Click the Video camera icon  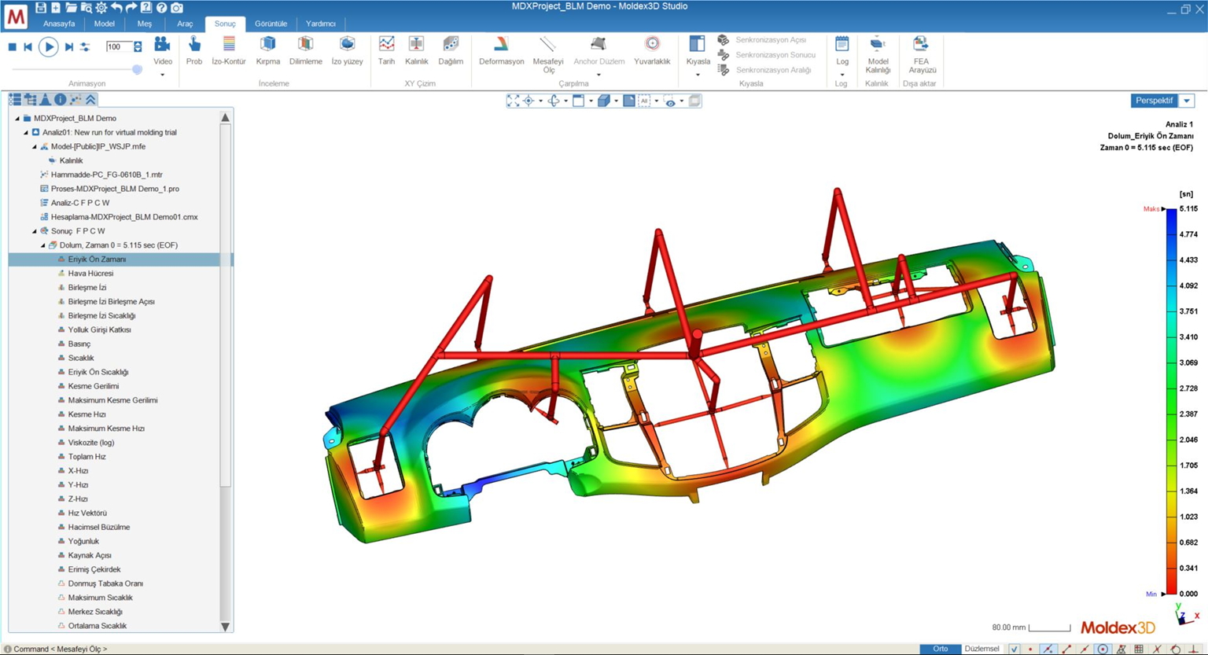click(x=162, y=44)
